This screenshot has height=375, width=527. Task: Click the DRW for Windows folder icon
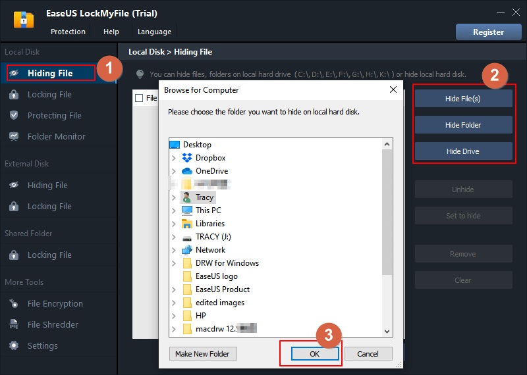coord(188,263)
